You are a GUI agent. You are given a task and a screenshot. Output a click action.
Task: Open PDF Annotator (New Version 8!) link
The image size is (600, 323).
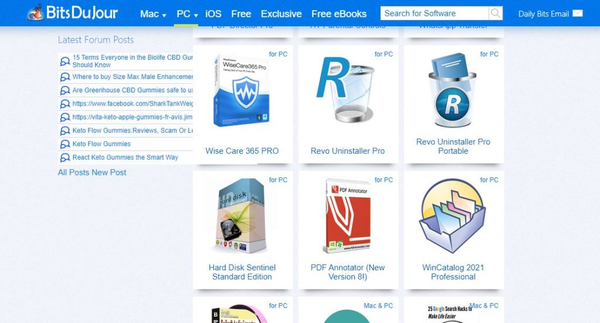(347, 272)
